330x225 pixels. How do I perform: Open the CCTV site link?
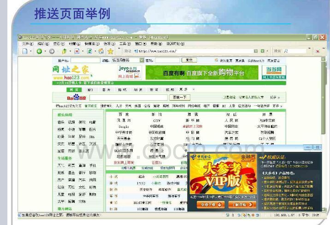157,121
